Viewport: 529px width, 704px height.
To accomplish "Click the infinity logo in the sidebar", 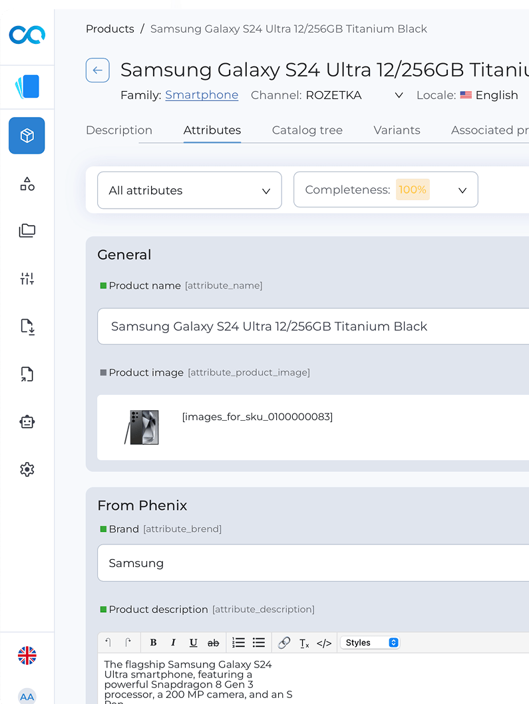I will 27,35.
